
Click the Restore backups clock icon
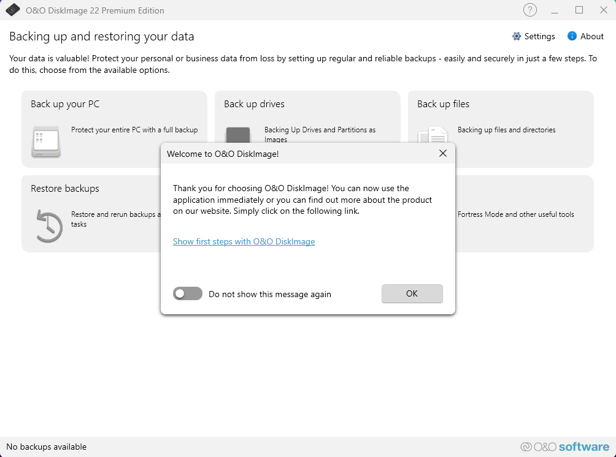[49, 225]
